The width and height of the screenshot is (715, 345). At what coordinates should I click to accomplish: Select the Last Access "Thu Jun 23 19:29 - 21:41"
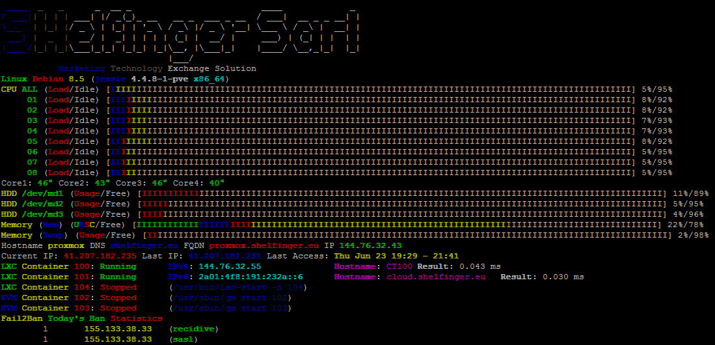396,256
